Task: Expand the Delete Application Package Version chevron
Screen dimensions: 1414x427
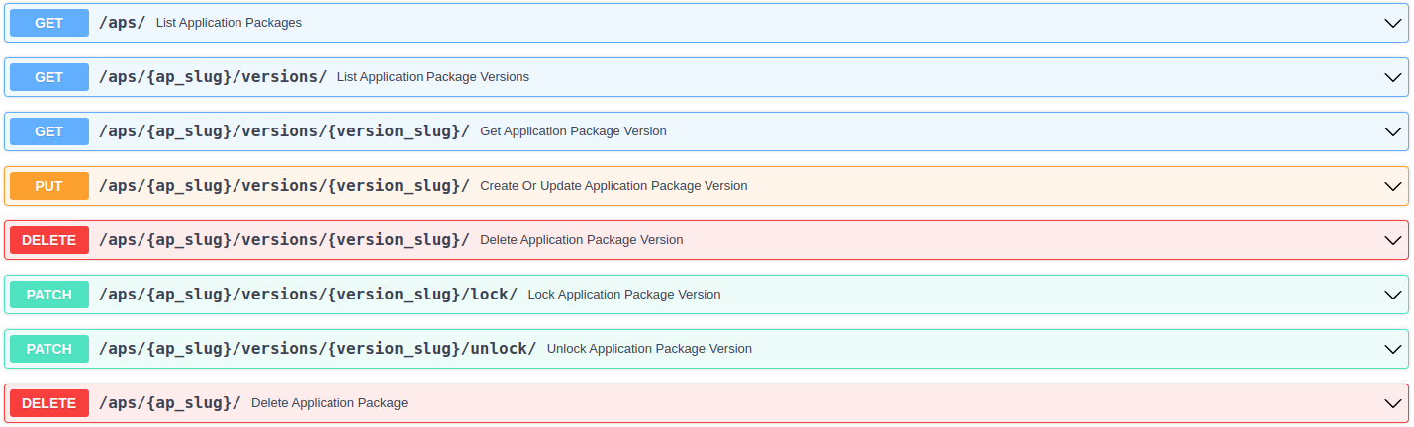Action: point(1393,240)
